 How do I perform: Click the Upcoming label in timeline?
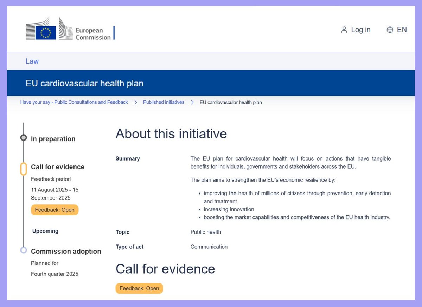point(45,231)
